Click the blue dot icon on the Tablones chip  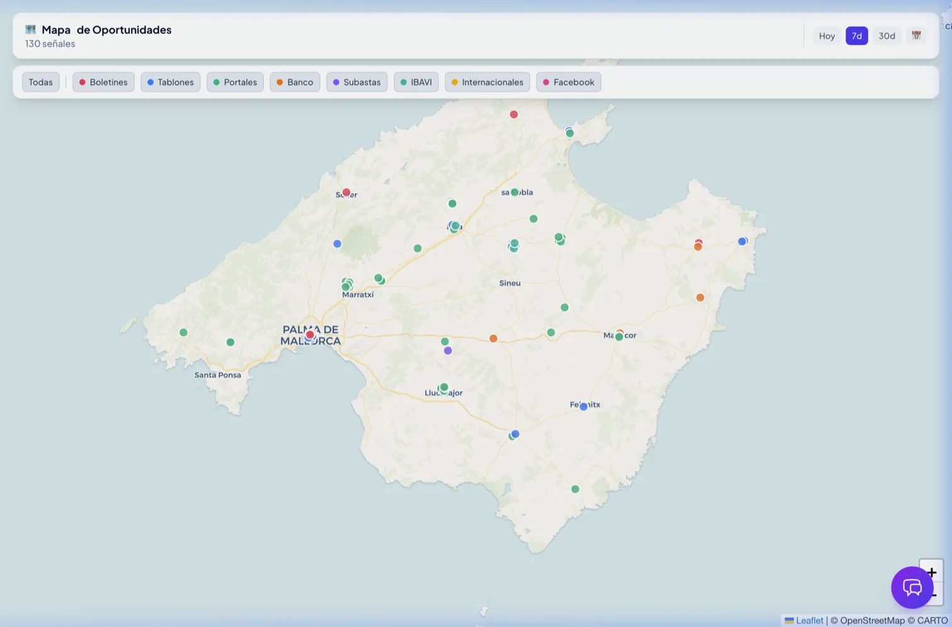150,82
